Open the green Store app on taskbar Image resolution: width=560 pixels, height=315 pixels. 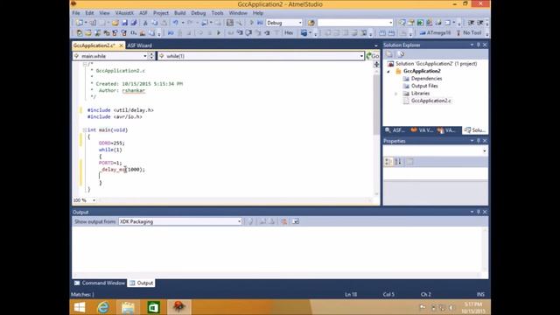click(x=154, y=307)
